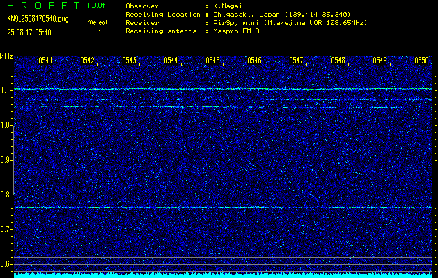This screenshot has height=278, width=438.
Task: Click the 0546 time marker
Action: click(254, 60)
